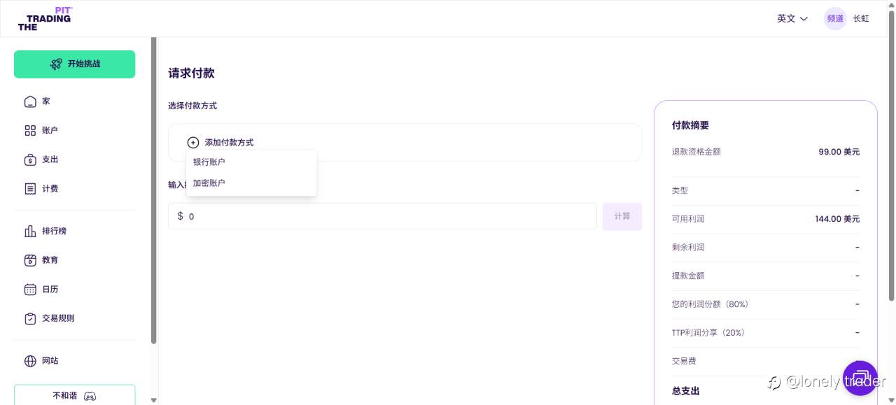Open the 家 home icon

[x=30, y=101]
